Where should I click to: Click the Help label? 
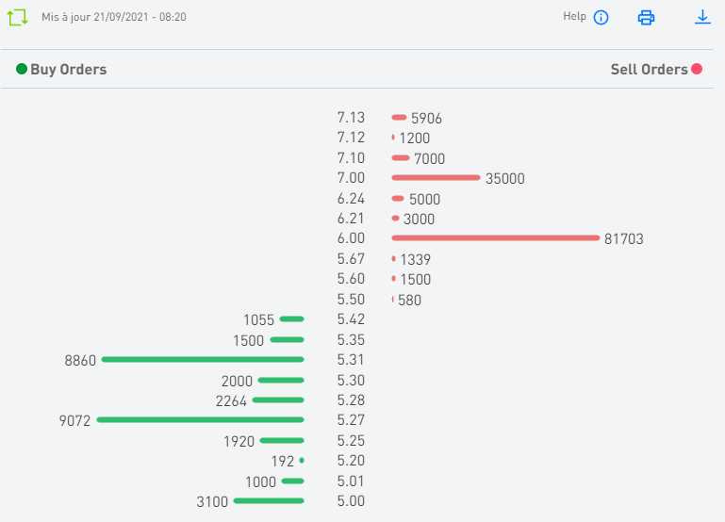tap(574, 16)
